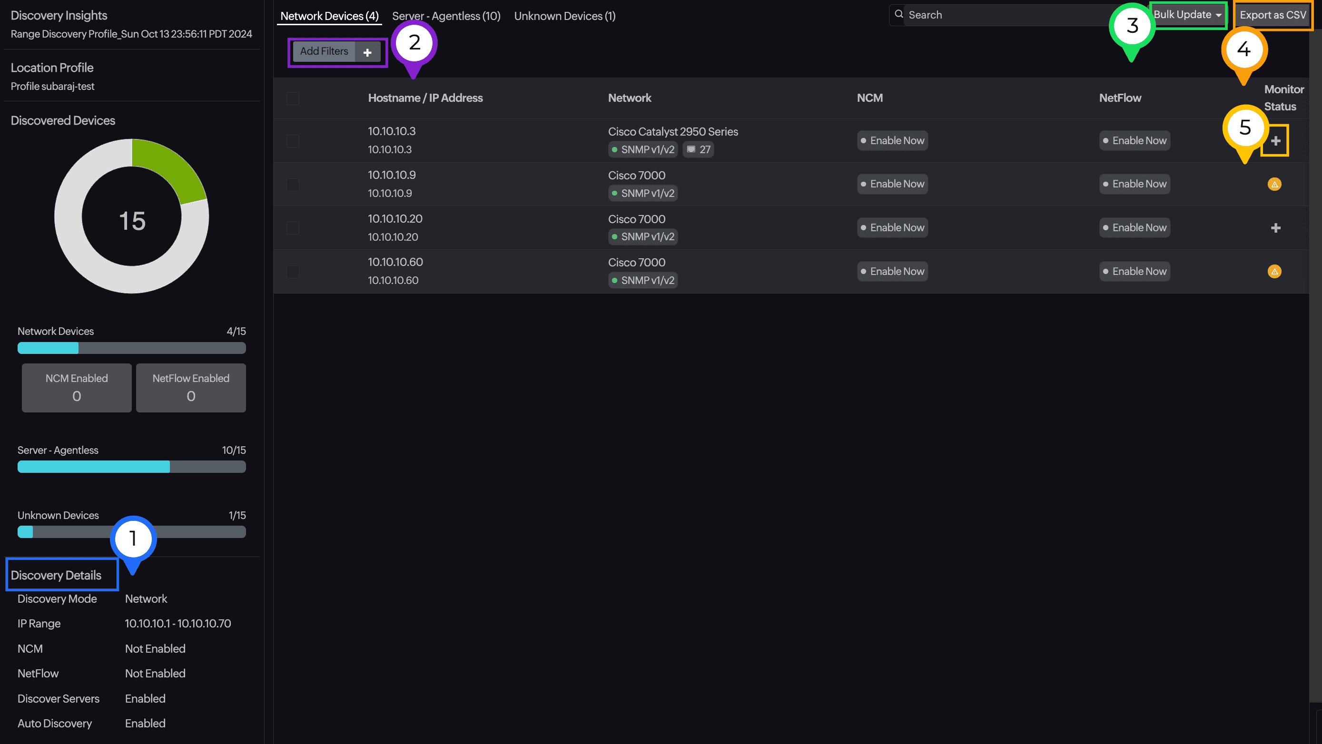Expand the SNMP v1/v2 tag on 10.10.10.3

click(x=642, y=149)
